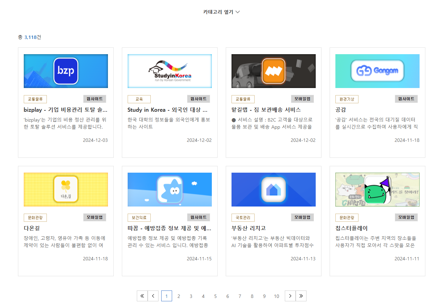
Task: Open the 칩스터플레이 green monster banner
Action: [377, 190]
